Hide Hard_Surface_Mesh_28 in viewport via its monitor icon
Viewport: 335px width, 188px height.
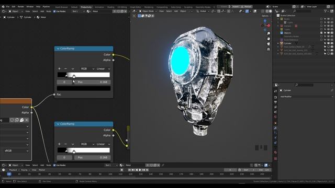coord(328,46)
